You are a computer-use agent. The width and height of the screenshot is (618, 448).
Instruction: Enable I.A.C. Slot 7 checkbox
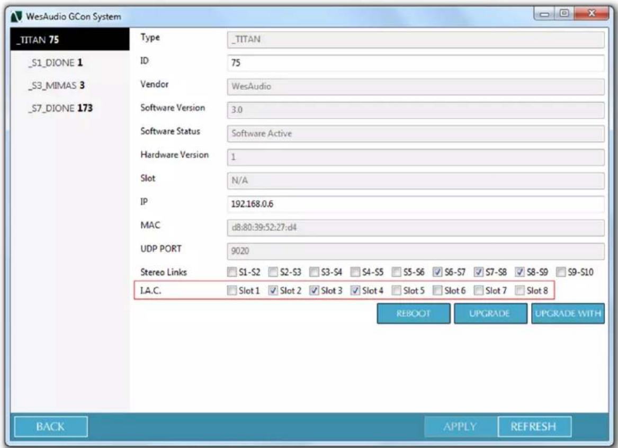click(x=479, y=290)
